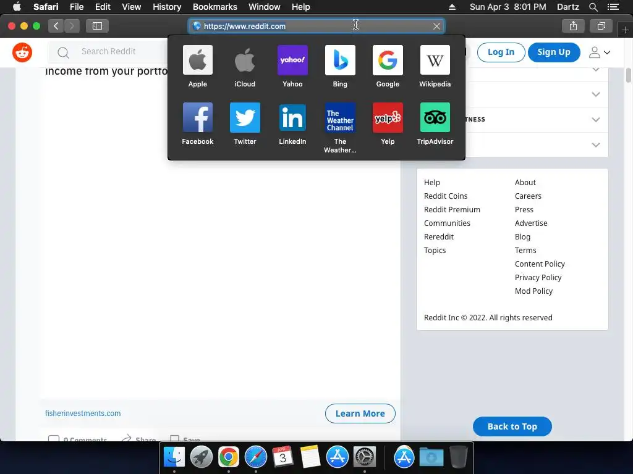Clear the address bar with X
Image resolution: width=633 pixels, height=474 pixels.
click(x=436, y=26)
